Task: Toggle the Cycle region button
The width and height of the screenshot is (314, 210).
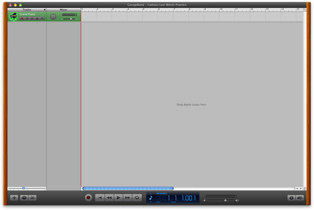Action: point(137,198)
